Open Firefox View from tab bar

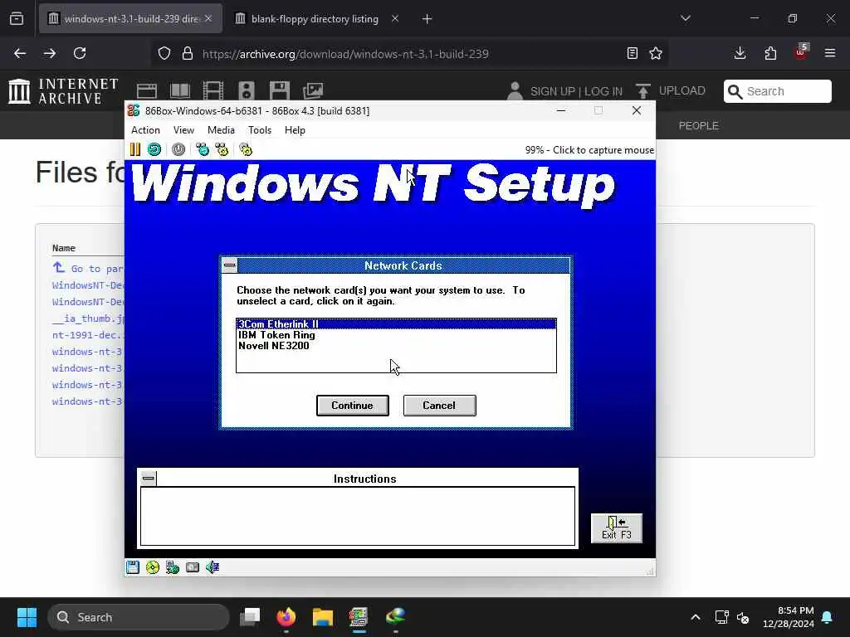pyautogui.click(x=17, y=18)
